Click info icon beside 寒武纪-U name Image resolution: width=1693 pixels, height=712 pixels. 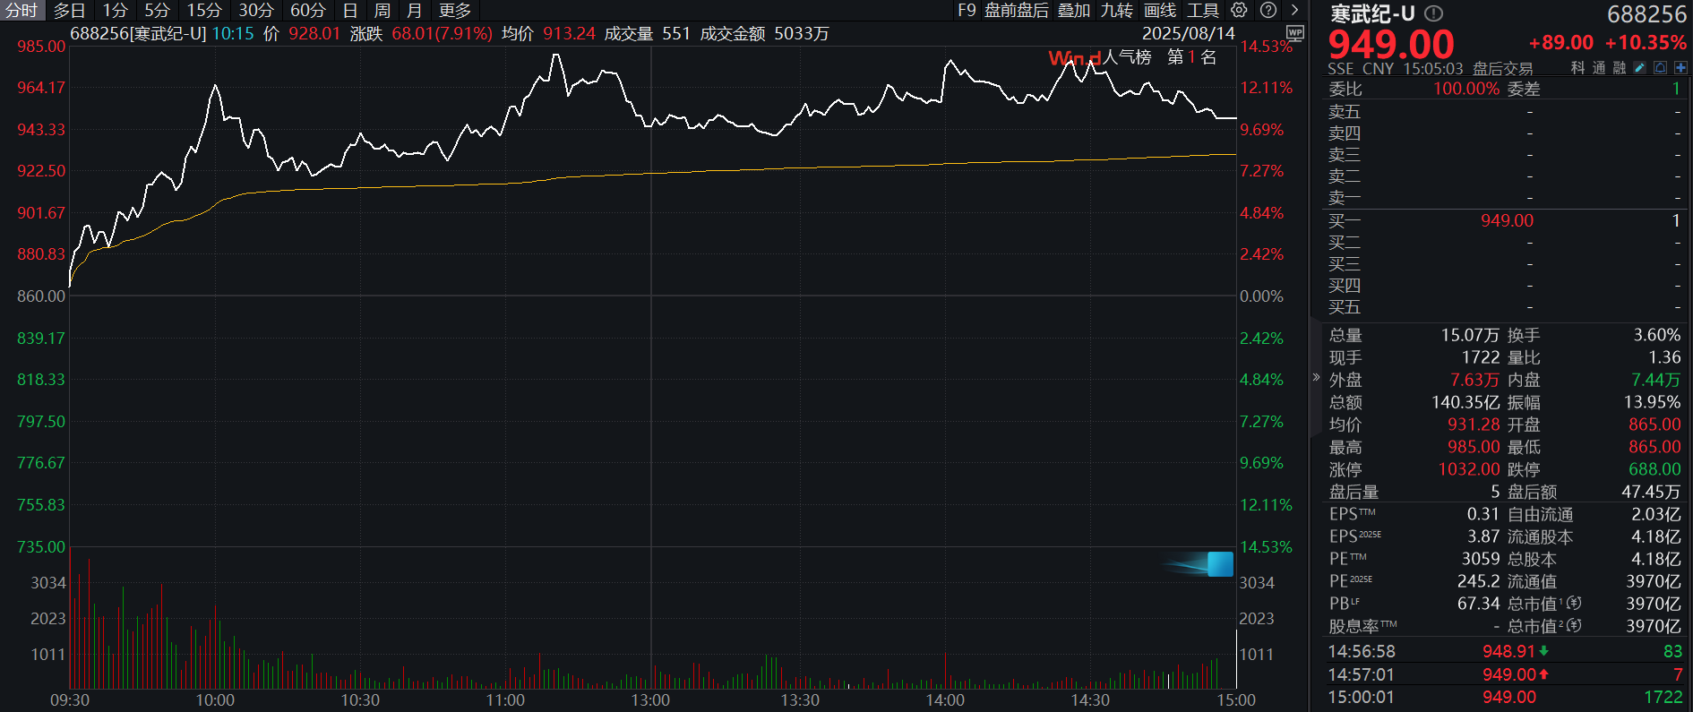tap(1434, 13)
